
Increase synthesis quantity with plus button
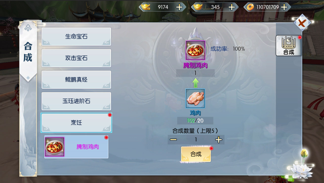tap(218, 140)
